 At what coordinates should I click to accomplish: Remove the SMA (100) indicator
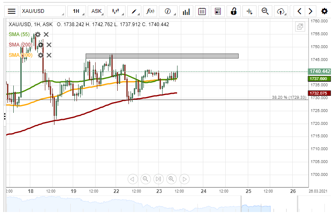pyautogui.click(x=49, y=55)
